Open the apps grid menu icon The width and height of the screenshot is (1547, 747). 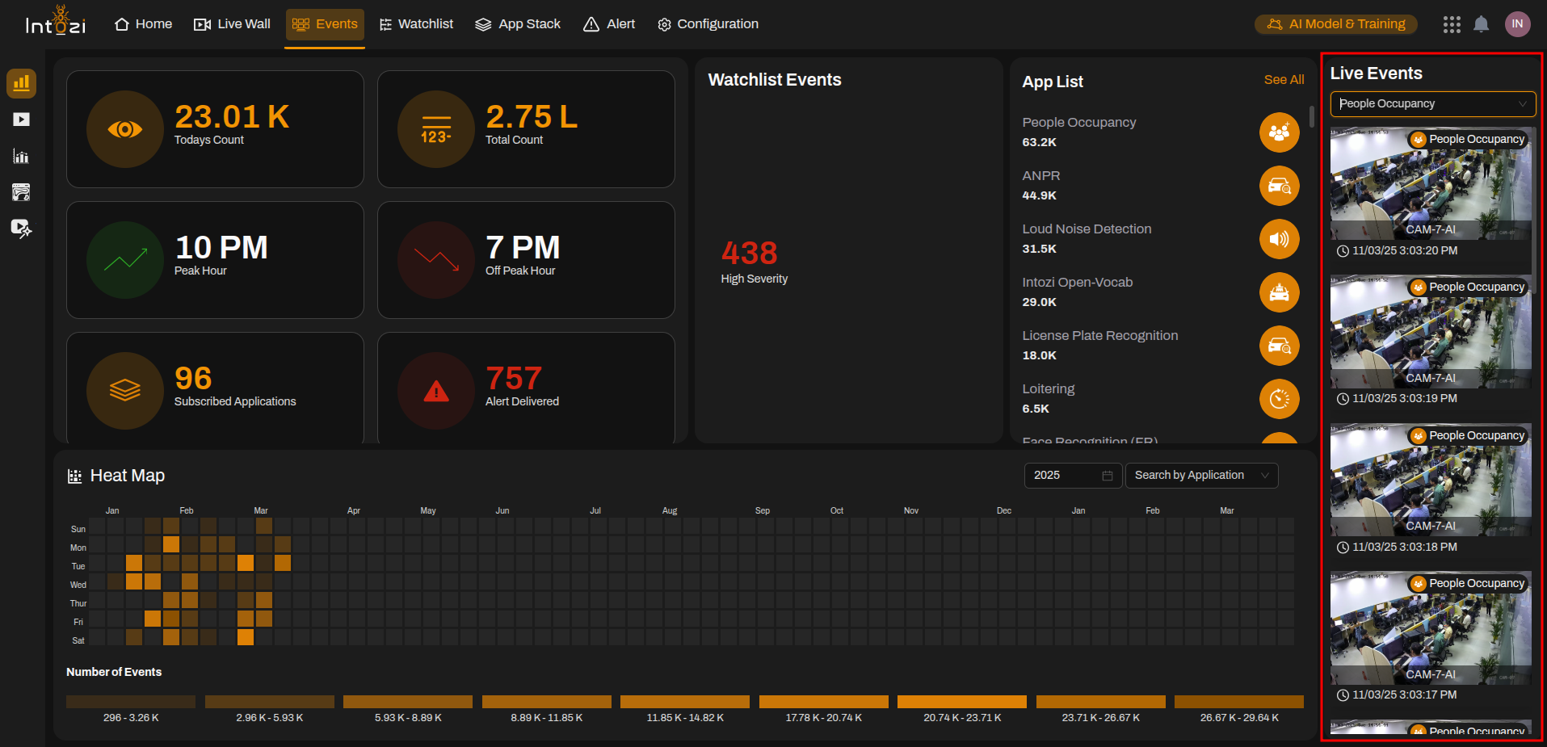pyautogui.click(x=1452, y=24)
